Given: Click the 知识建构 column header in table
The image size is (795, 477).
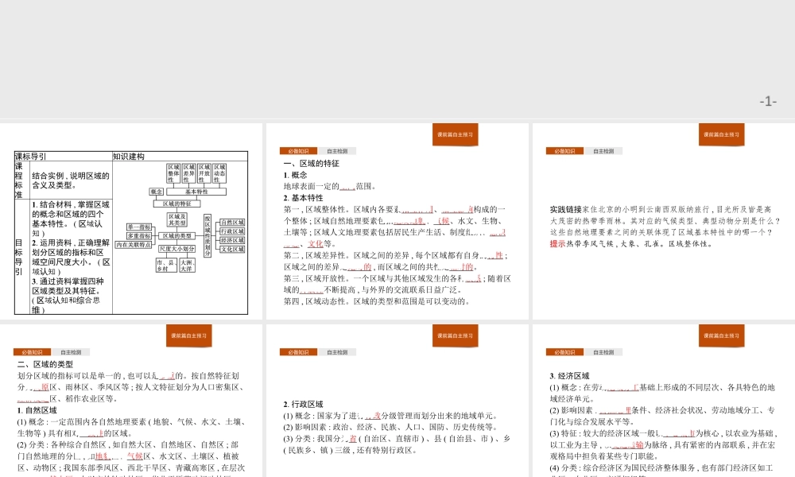Looking at the screenshot, I should tap(129, 157).
